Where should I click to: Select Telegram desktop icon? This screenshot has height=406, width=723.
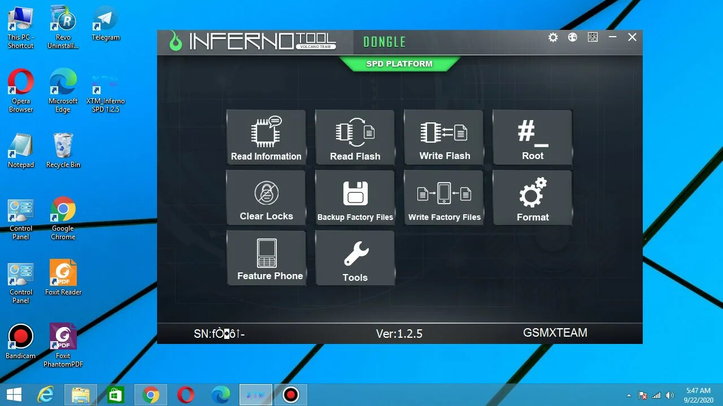[x=106, y=24]
